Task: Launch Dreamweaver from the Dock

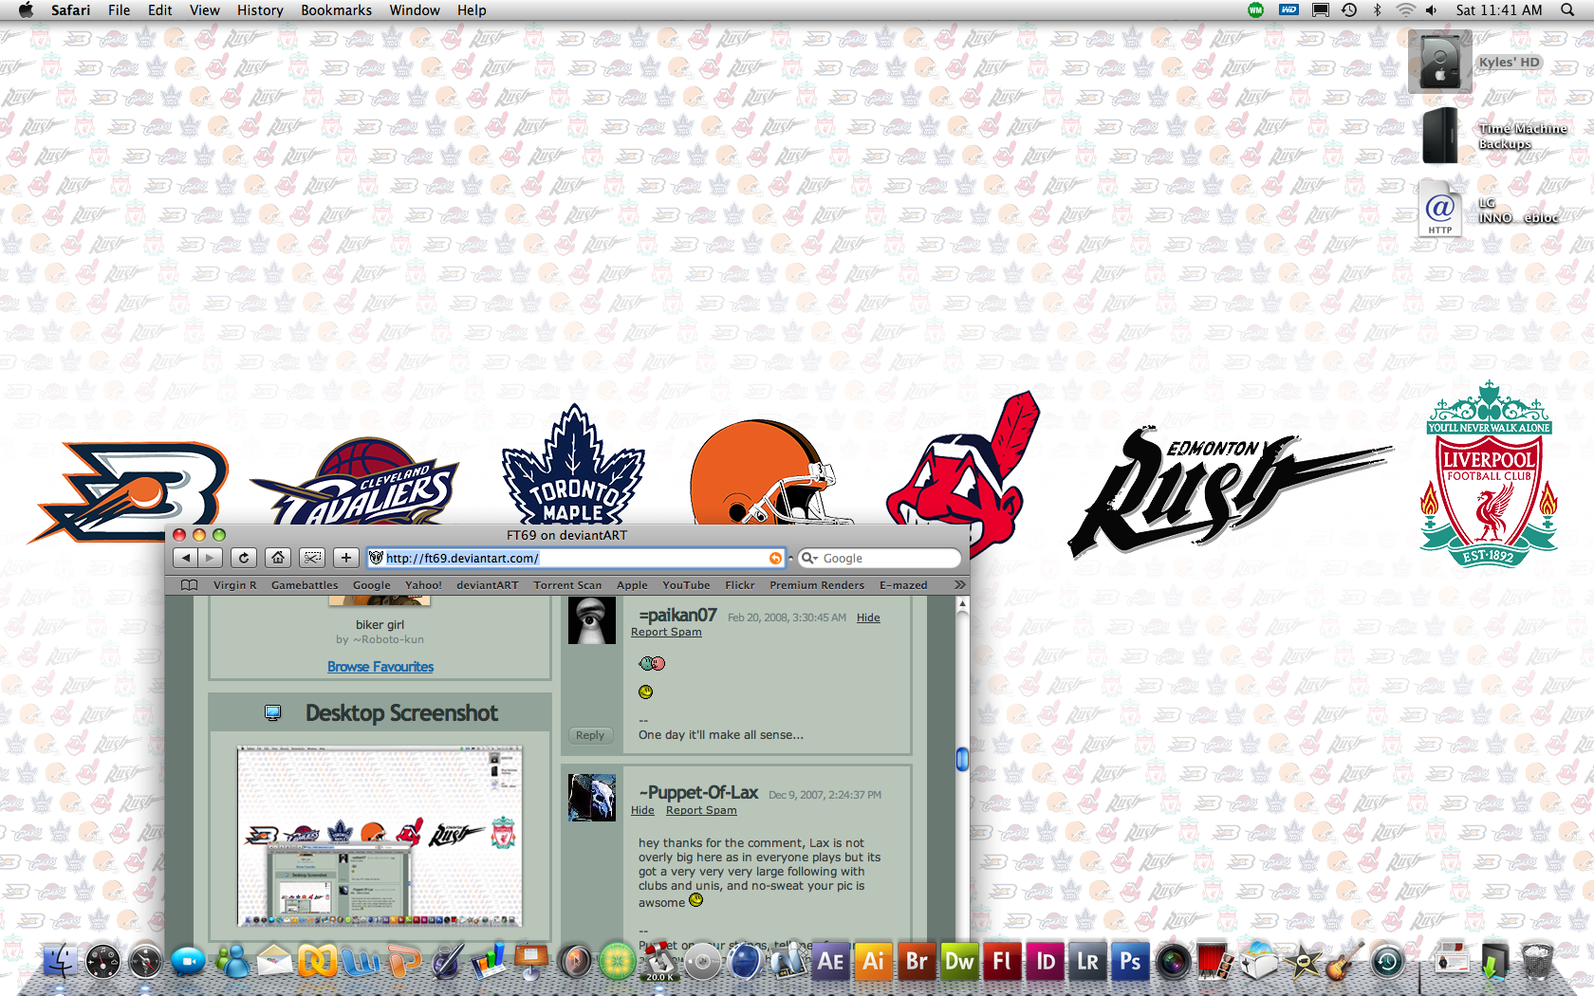Action: coord(958,961)
